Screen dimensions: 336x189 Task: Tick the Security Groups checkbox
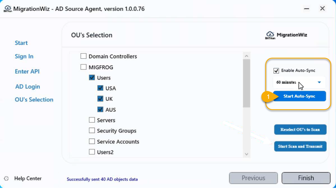coord(92,131)
